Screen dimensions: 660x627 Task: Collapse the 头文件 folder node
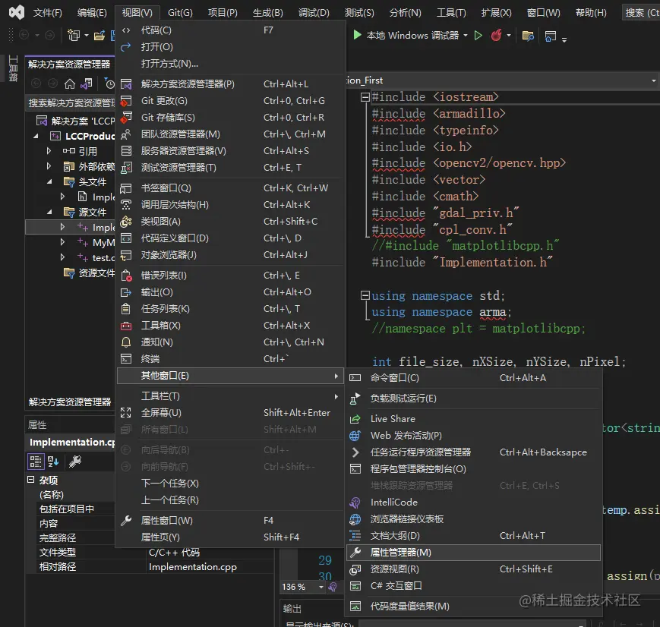tap(49, 181)
